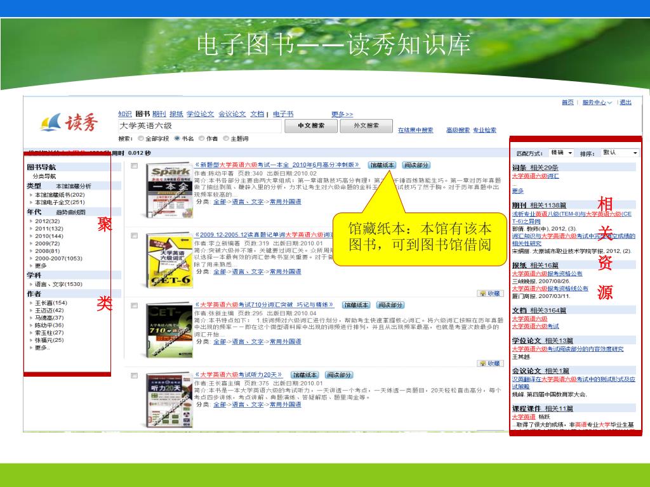Viewport: 650px width, 487px height.
Task: Tick checkbox for 新题型大学英语六级考试一本全
Action: pyautogui.click(x=135, y=166)
